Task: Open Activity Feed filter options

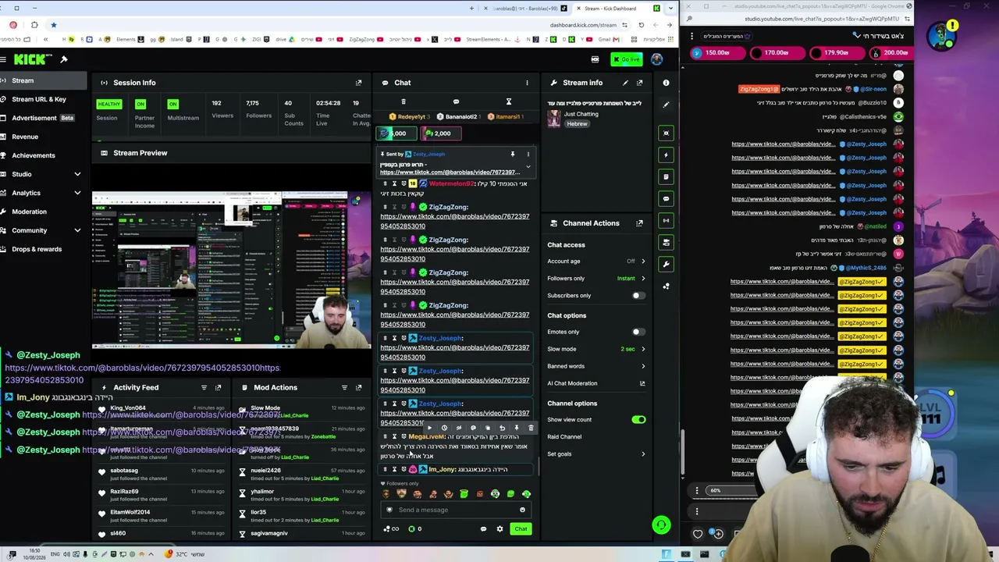Action: [x=204, y=388]
